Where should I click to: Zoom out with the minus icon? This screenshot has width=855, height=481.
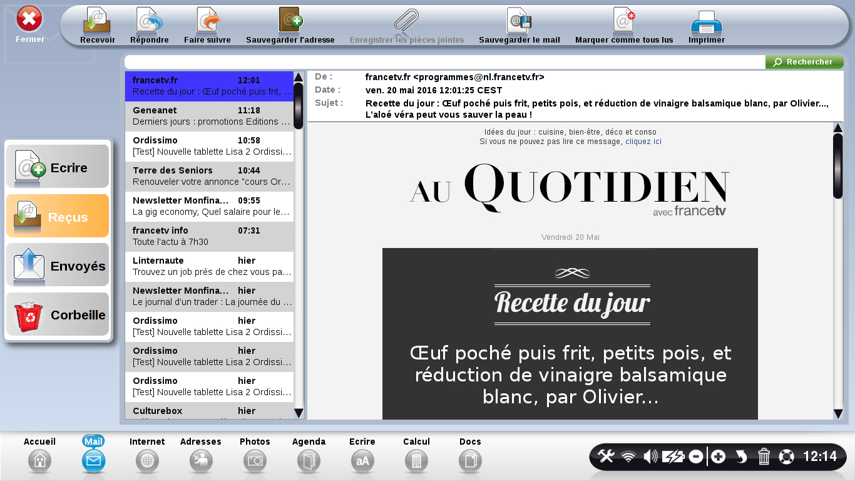(x=695, y=457)
